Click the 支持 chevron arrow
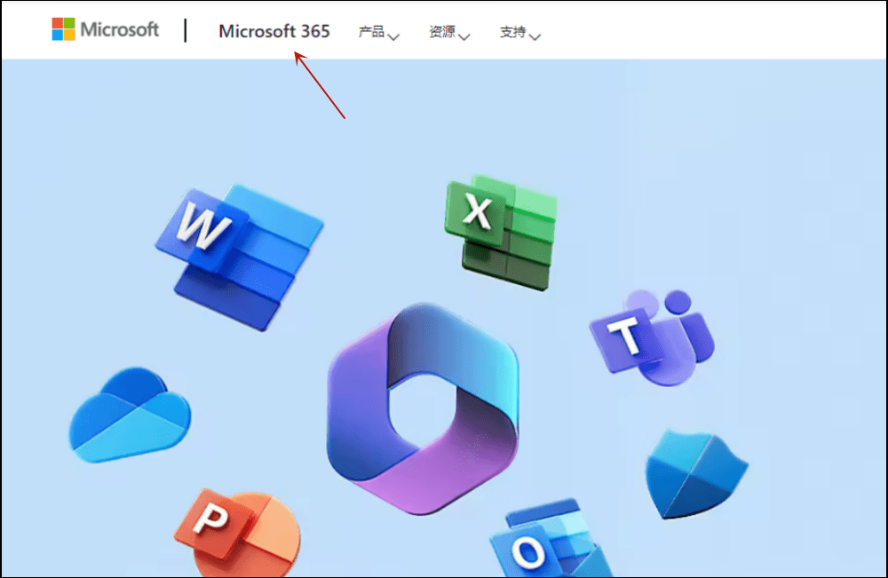The width and height of the screenshot is (888, 578). click(536, 35)
